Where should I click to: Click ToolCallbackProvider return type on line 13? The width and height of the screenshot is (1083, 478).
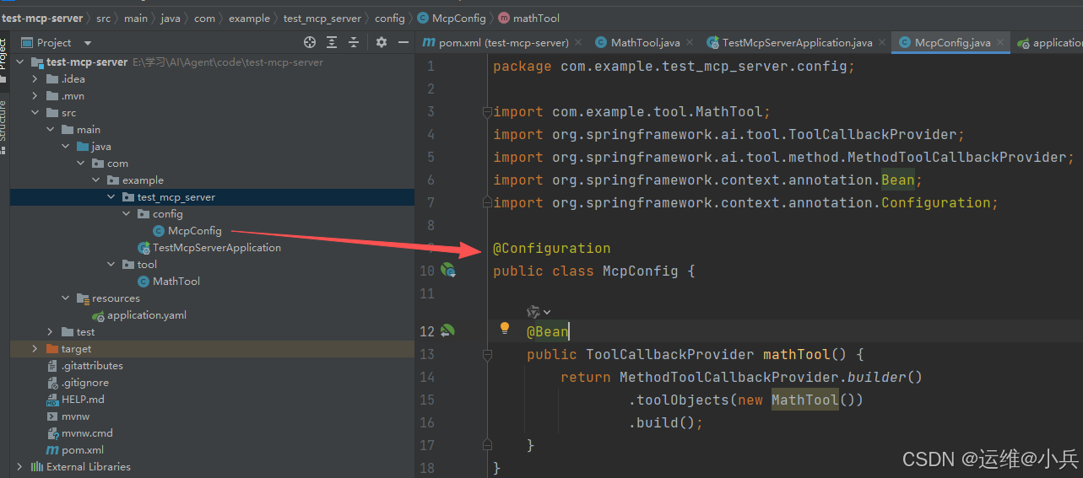pos(670,354)
